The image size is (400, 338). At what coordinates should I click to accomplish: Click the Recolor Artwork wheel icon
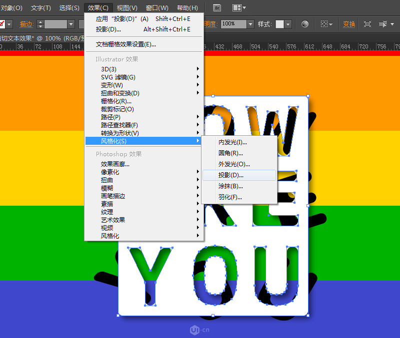pos(305,24)
